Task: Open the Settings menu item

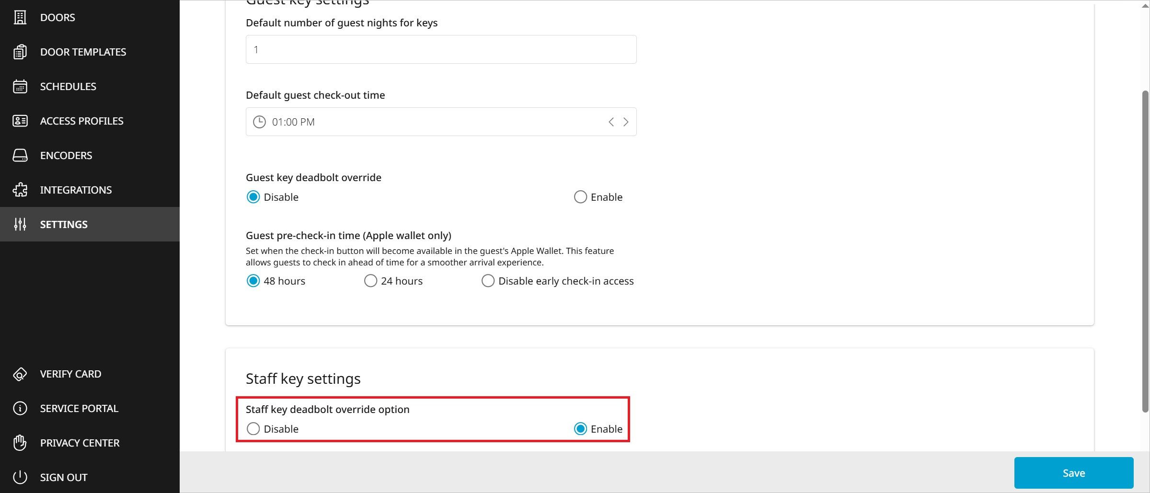Action: pos(64,224)
